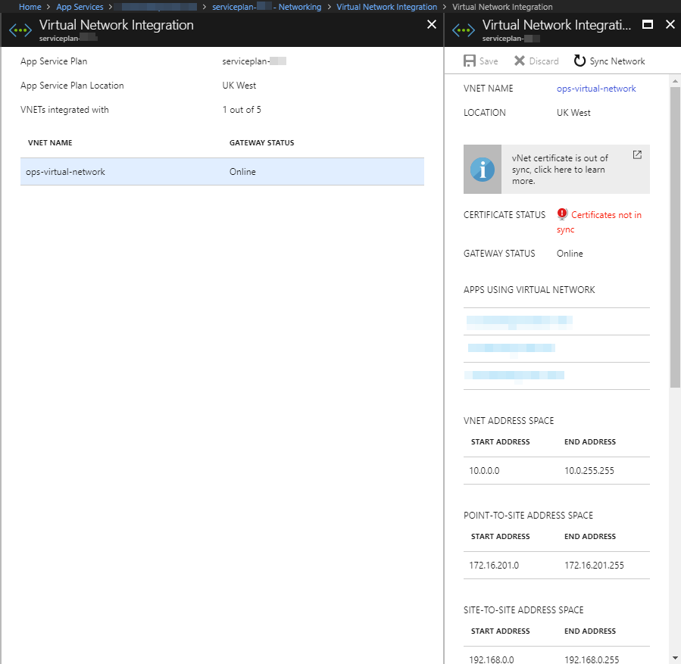Click the Discard X icon
Viewport: 681px width, 664px height.
click(x=519, y=61)
